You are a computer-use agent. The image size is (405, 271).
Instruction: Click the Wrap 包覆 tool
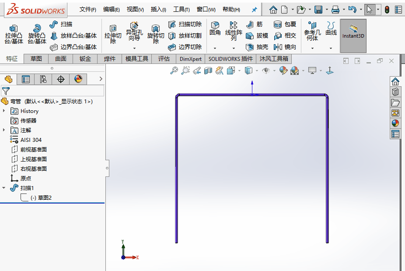point(285,25)
